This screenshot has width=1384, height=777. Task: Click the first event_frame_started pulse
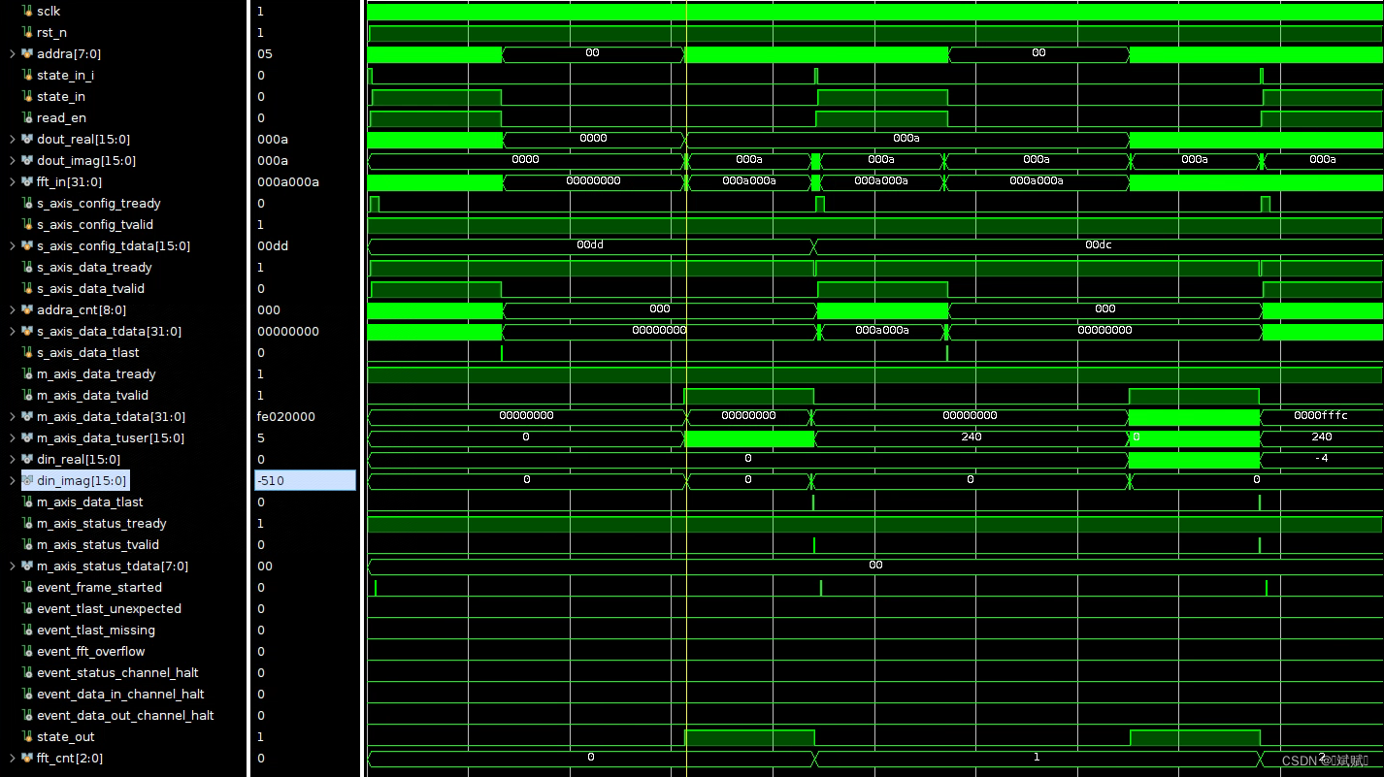[x=376, y=588]
